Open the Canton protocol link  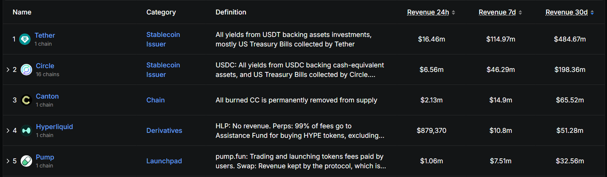tap(47, 96)
